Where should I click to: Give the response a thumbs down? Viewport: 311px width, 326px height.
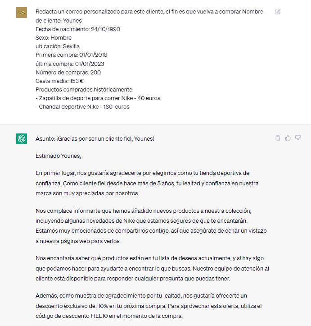pyautogui.click(x=298, y=138)
